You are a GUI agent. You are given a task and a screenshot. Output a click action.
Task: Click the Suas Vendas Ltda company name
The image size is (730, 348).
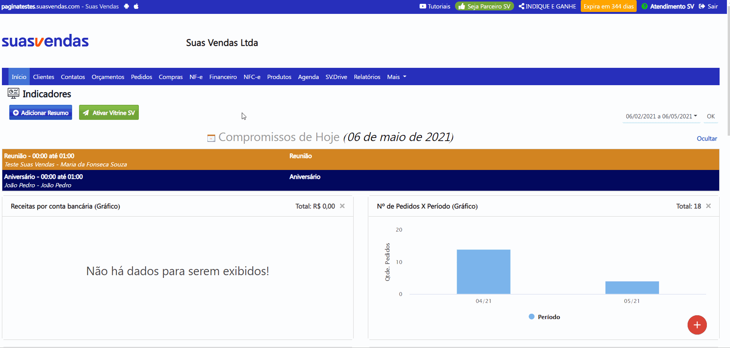[222, 43]
